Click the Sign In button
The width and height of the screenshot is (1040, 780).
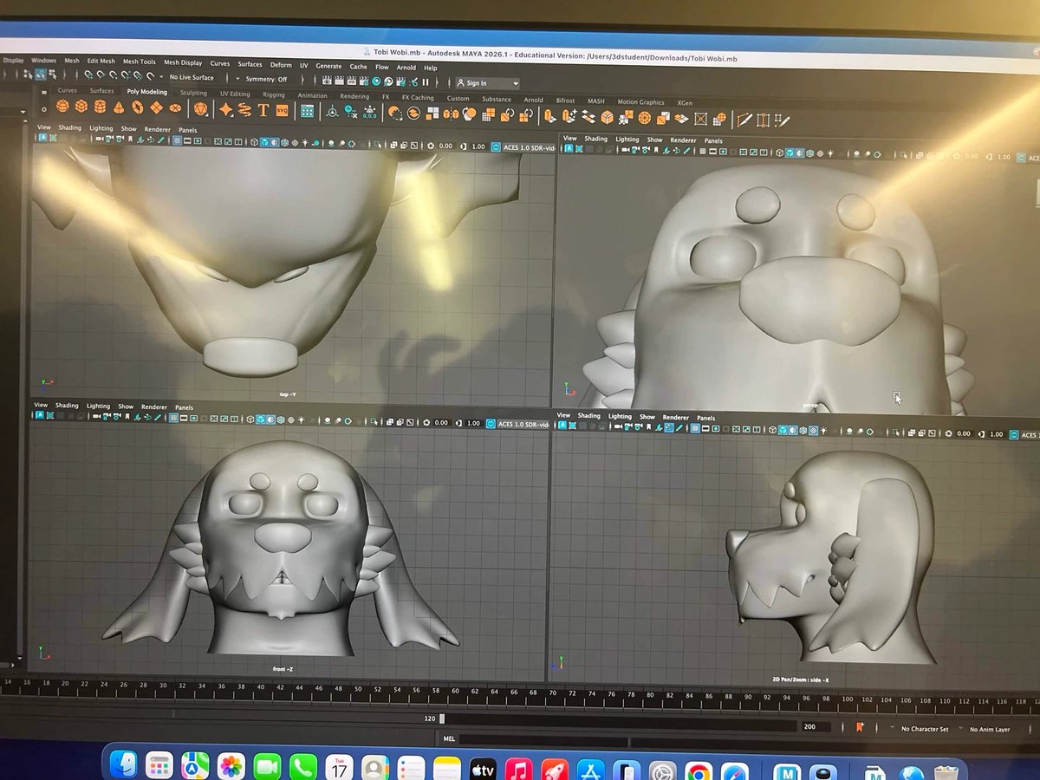pos(477,83)
